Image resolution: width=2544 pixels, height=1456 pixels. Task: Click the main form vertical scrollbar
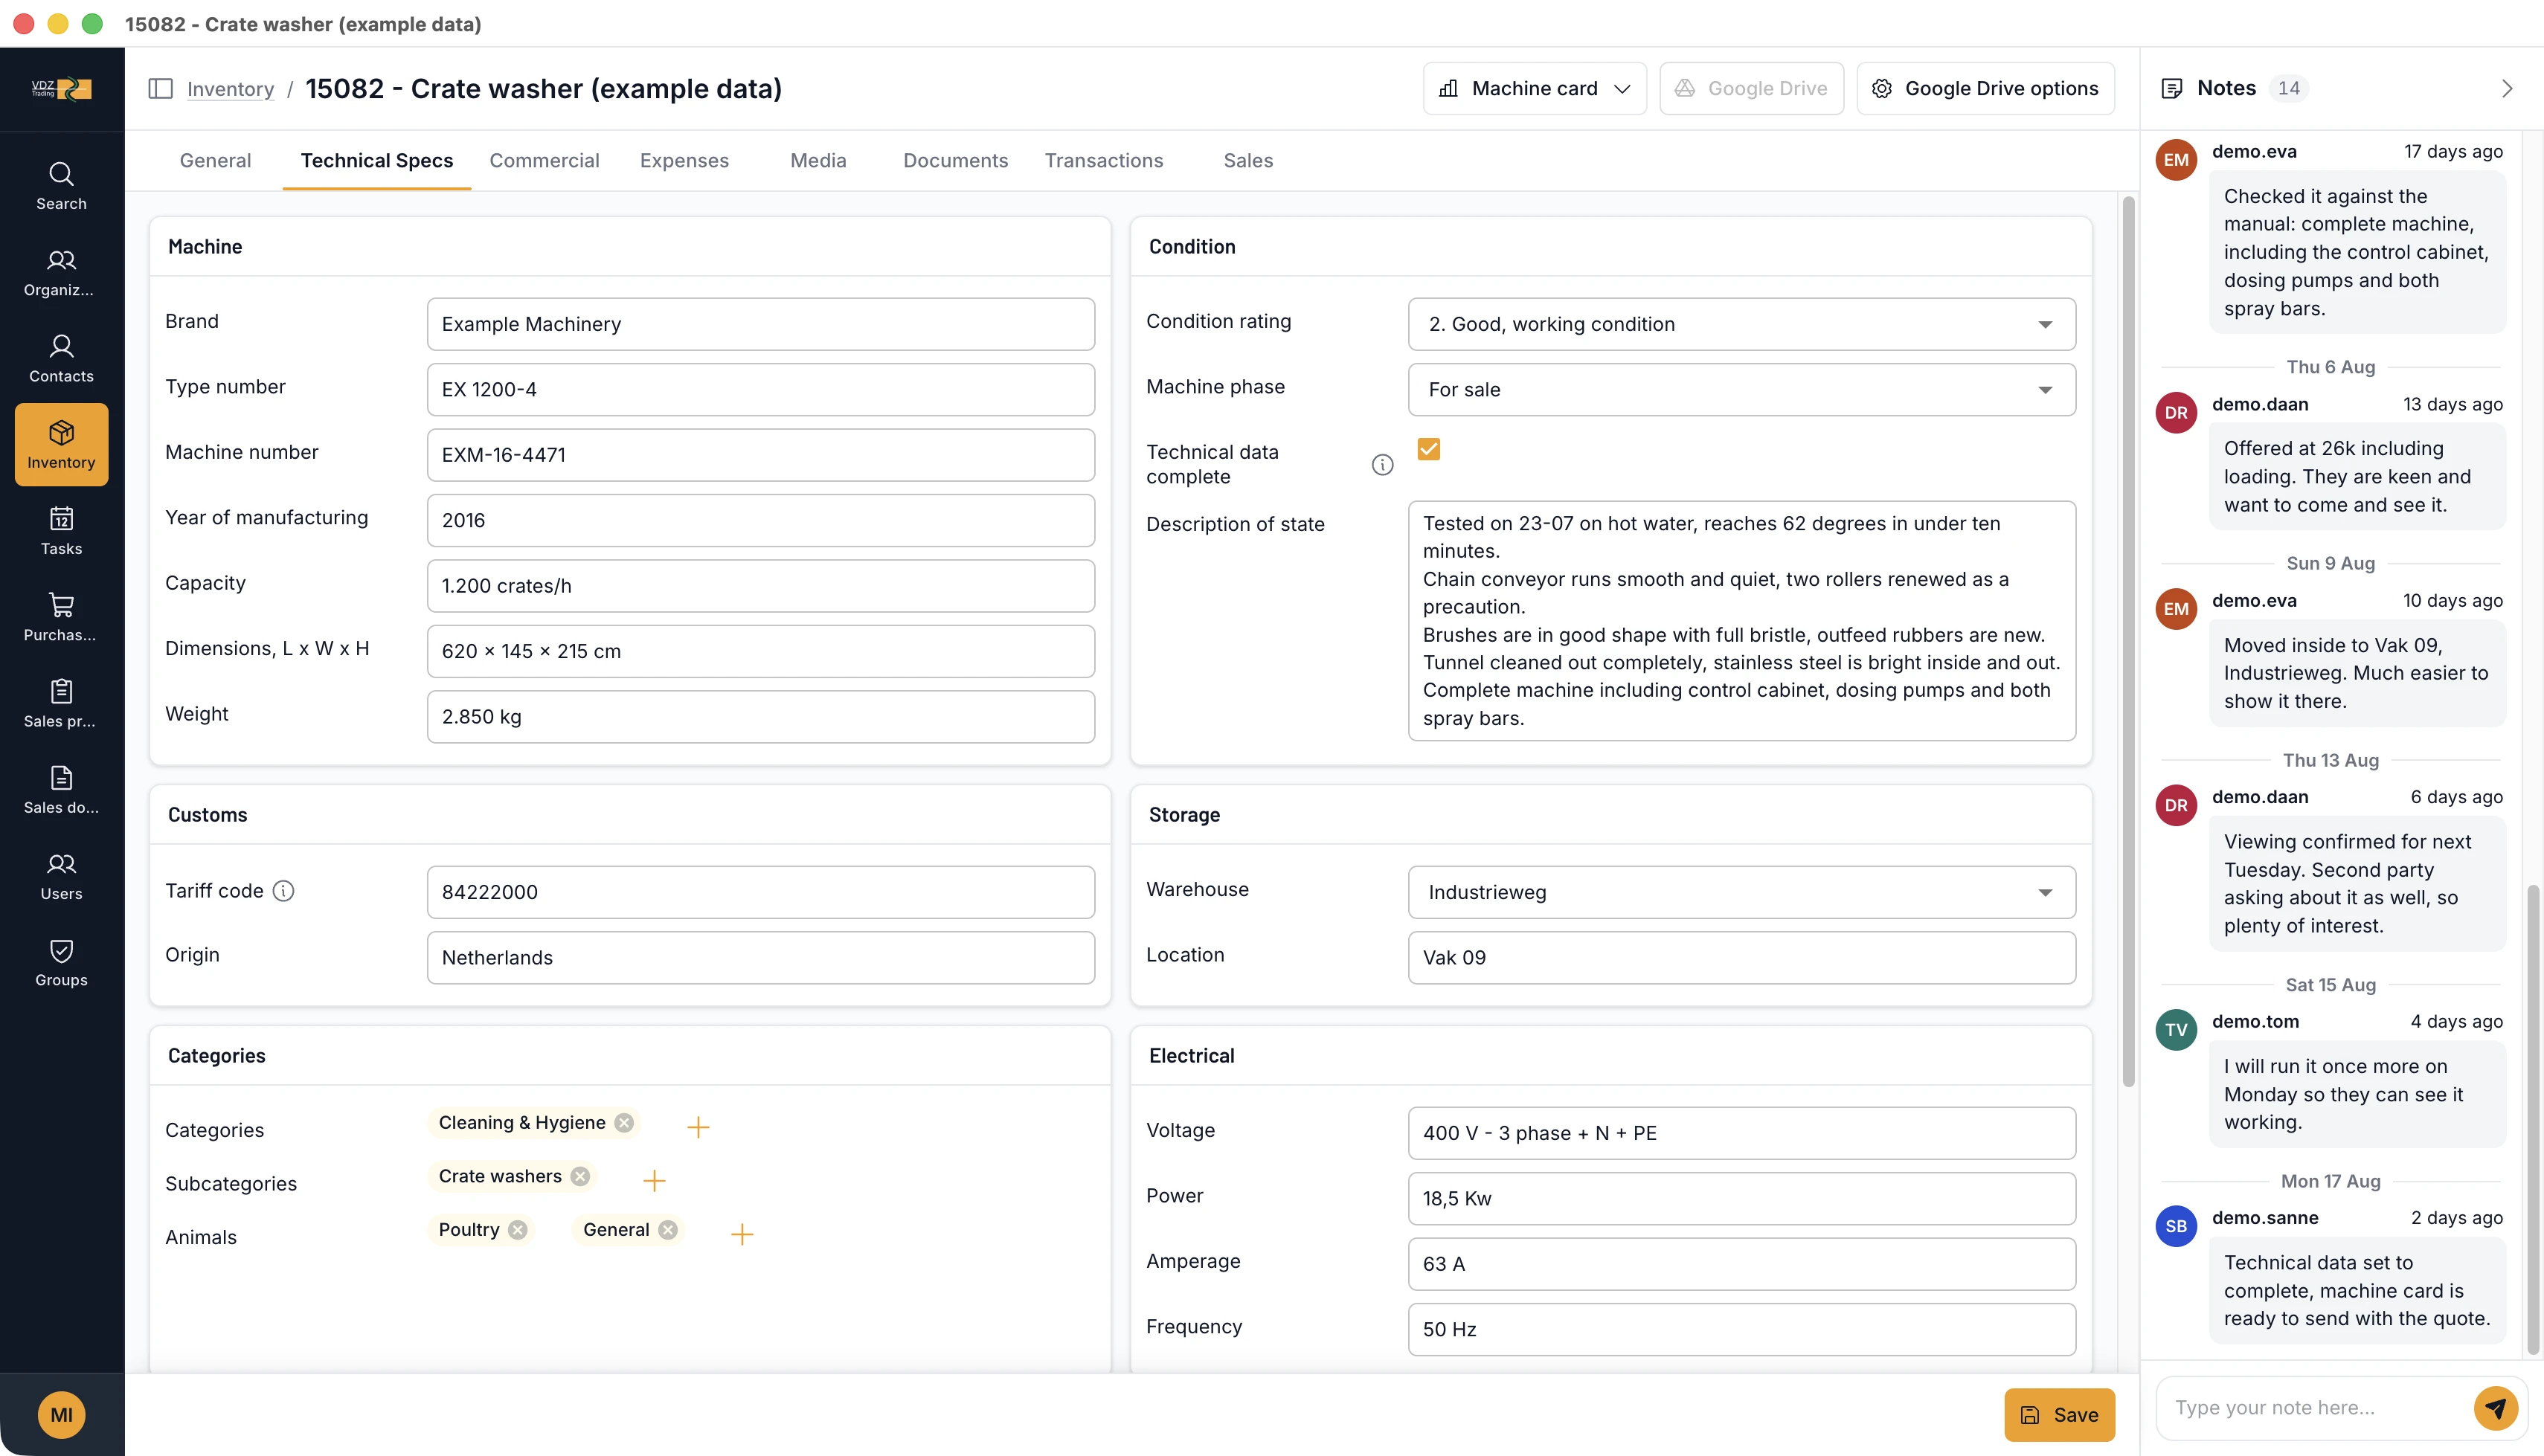click(2128, 640)
